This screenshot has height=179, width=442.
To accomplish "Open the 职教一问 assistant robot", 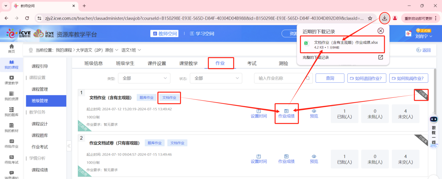I will tap(434, 131).
